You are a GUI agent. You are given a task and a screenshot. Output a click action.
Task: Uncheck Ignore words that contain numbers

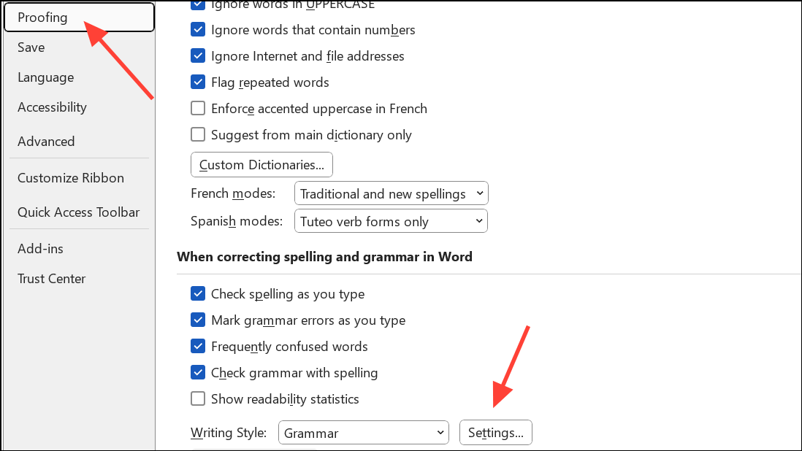pyautogui.click(x=198, y=30)
